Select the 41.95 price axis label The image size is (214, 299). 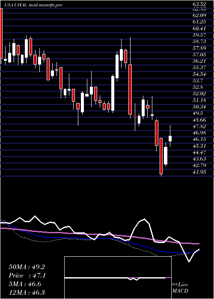point(199,172)
